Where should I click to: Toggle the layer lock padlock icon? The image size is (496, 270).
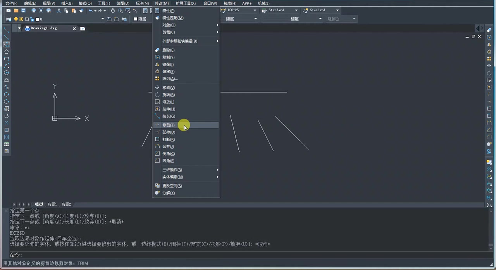tap(33, 19)
